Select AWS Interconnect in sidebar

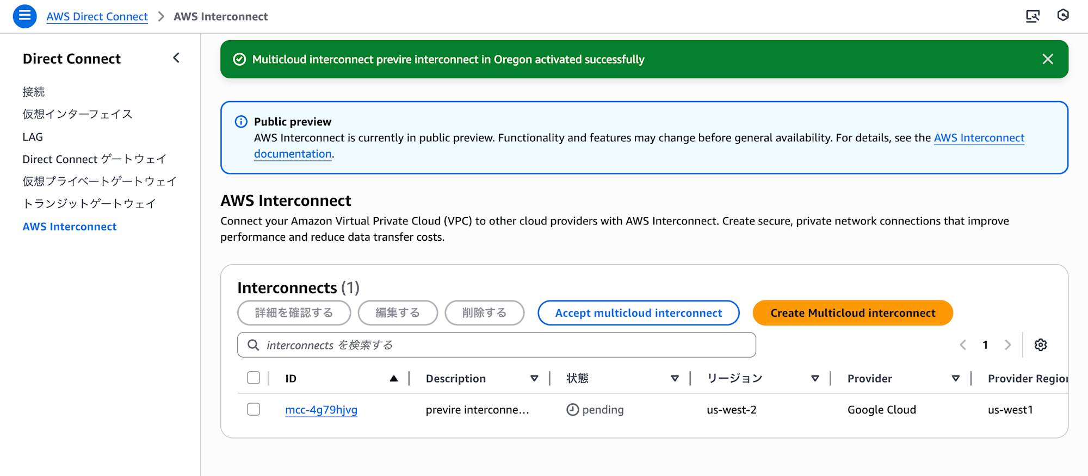point(70,227)
